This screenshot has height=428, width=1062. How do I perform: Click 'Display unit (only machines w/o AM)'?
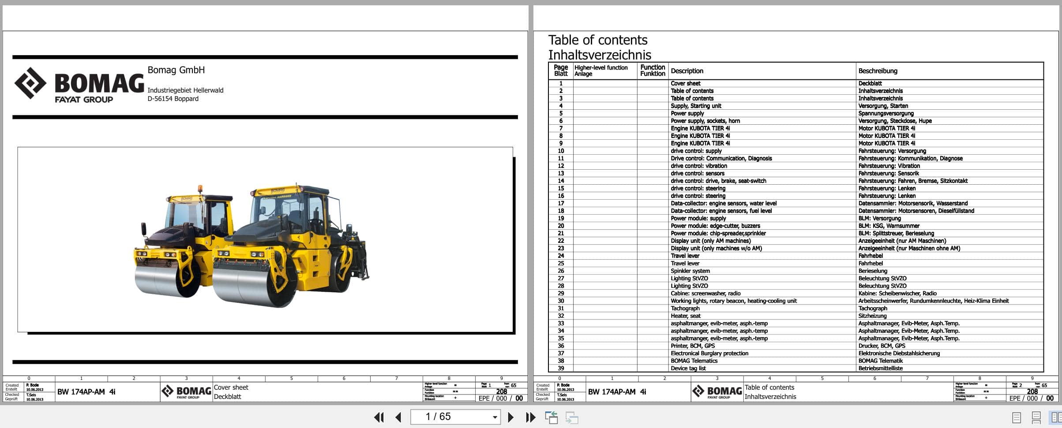(716, 248)
